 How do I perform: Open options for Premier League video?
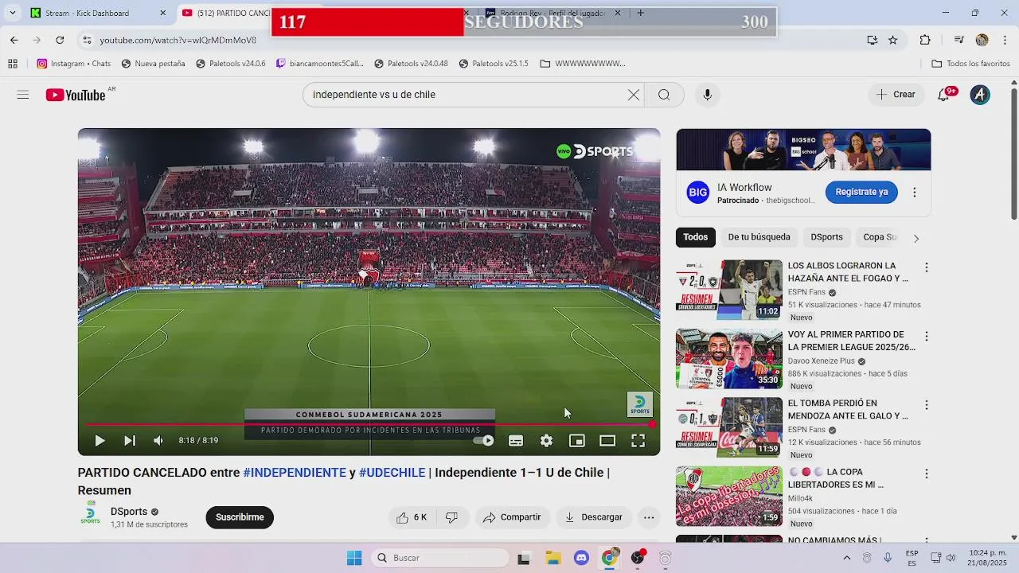coord(926,336)
